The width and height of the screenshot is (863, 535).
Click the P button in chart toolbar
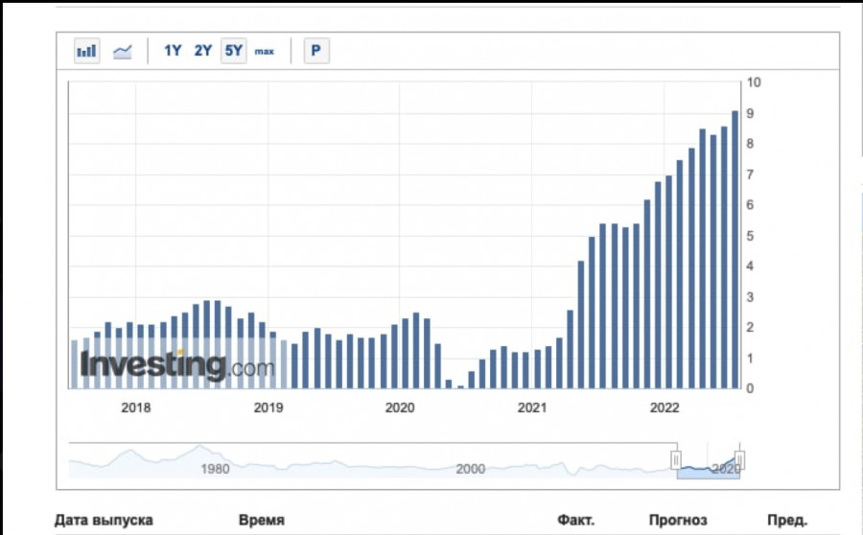point(316,51)
